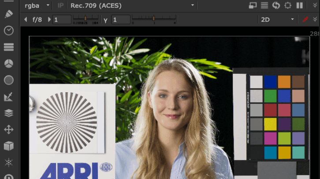Open the Keyer nodes icon

click(8, 97)
